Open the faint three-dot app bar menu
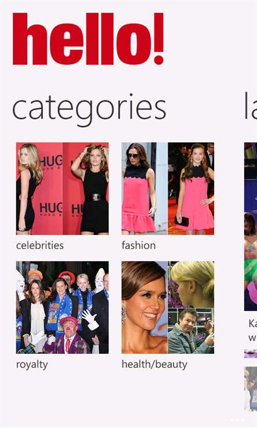This screenshot has width=257, height=428. [x=237, y=420]
